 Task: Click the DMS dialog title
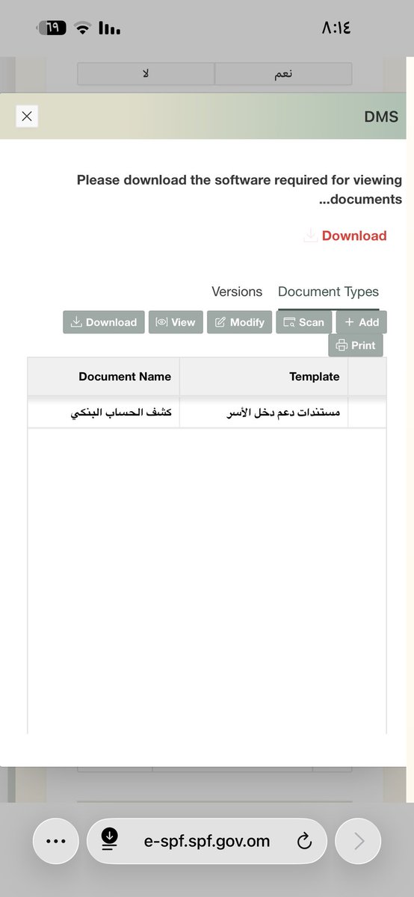point(381,116)
